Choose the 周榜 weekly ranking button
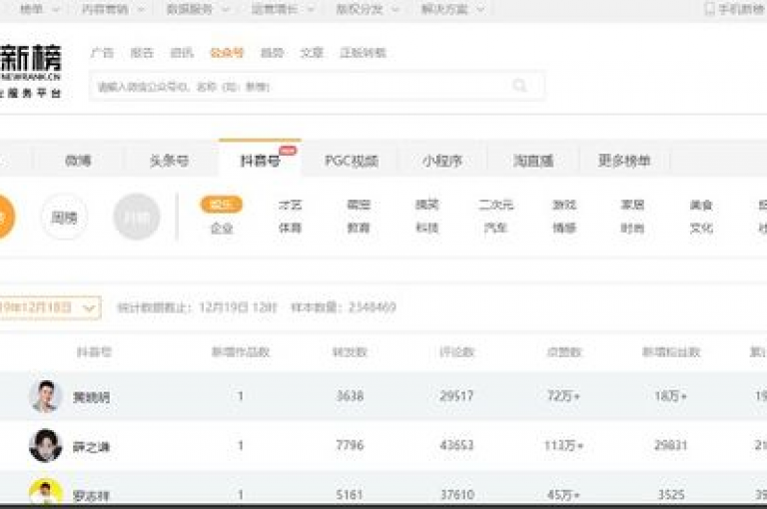The image size is (767, 509). tap(64, 218)
